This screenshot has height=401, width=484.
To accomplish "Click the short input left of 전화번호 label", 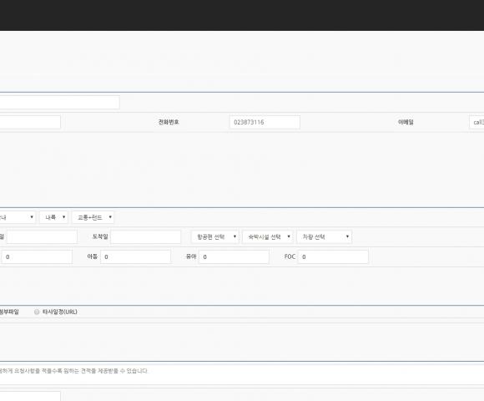I will [30, 122].
